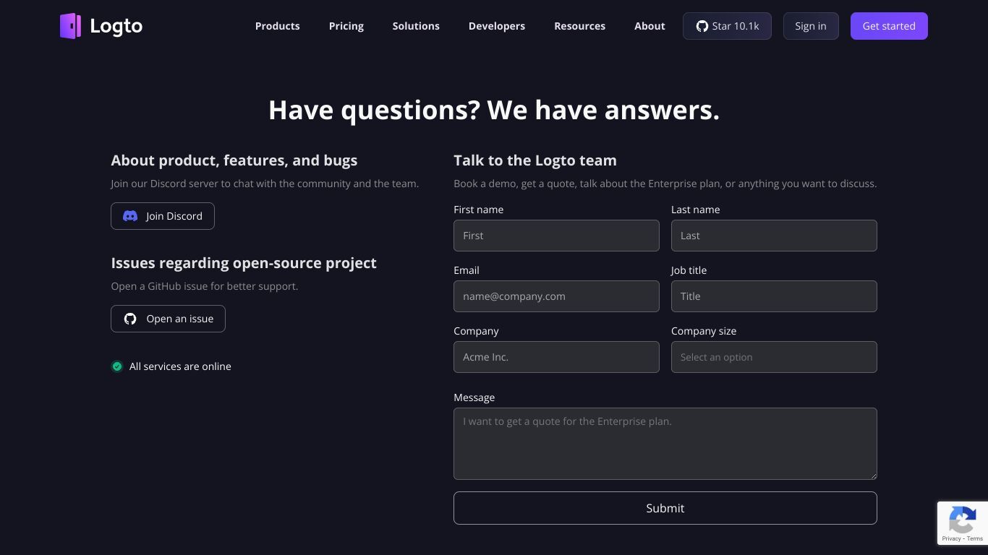Image resolution: width=988 pixels, height=555 pixels.
Task: Open the Products menu
Action: point(277,26)
